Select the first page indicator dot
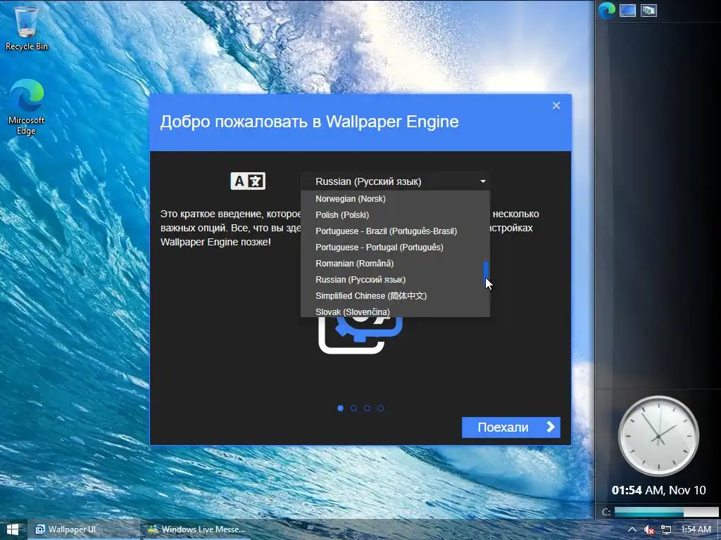This screenshot has height=540, width=721. (x=340, y=408)
